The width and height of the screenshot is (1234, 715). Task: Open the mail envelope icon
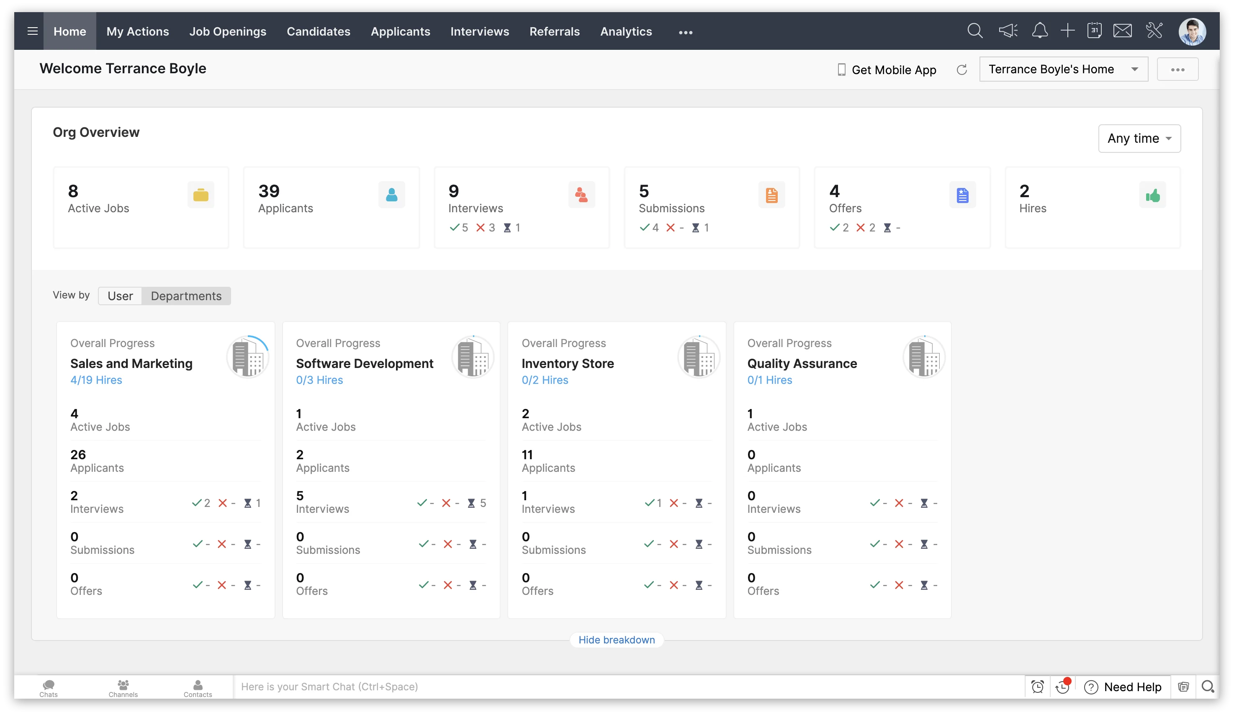coord(1122,31)
